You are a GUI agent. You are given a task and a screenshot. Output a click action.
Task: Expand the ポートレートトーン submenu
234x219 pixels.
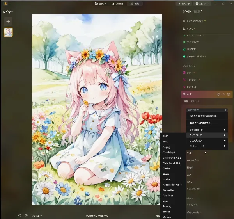point(207,146)
